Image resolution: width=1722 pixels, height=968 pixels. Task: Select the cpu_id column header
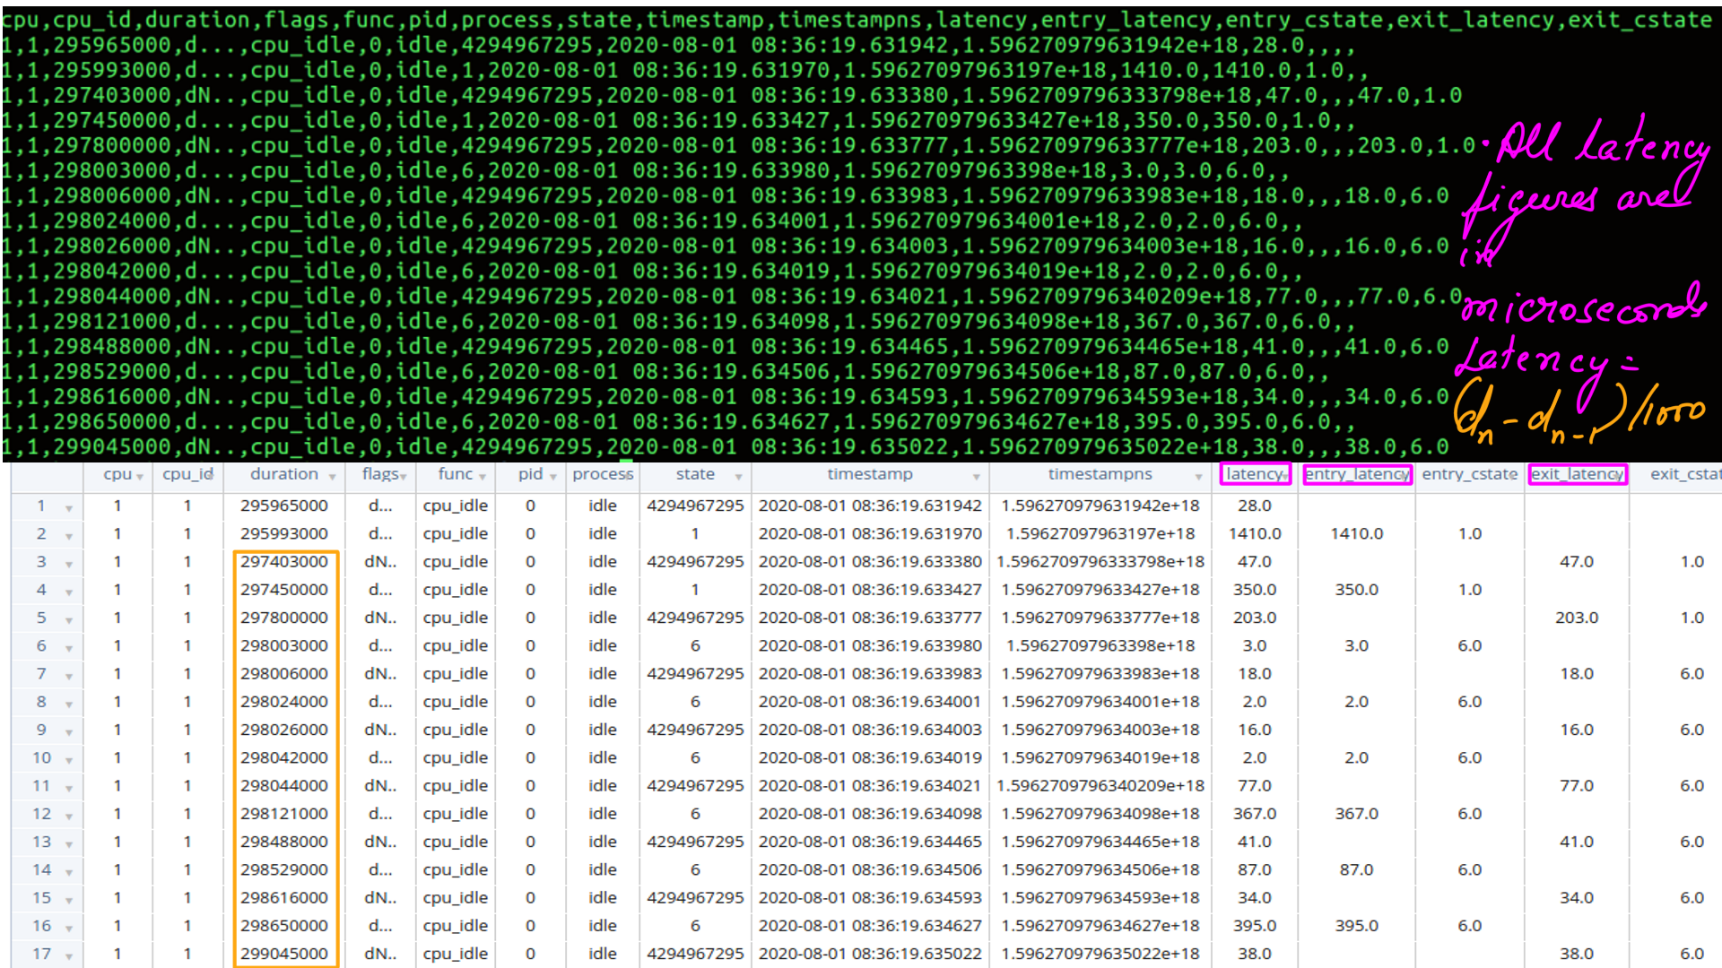coord(187,474)
